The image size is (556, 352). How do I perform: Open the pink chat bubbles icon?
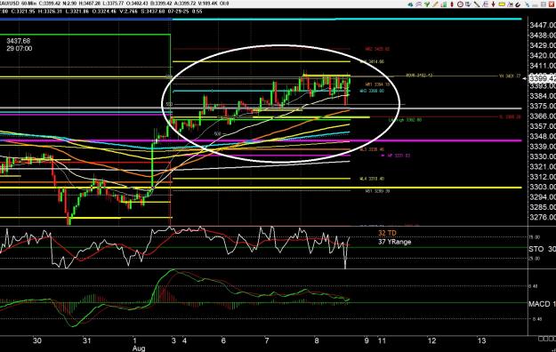click(418, 4)
